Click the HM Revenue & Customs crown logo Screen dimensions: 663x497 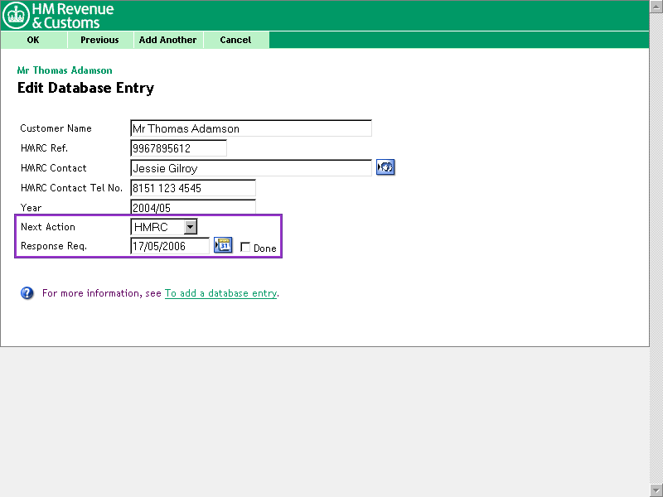16,15
